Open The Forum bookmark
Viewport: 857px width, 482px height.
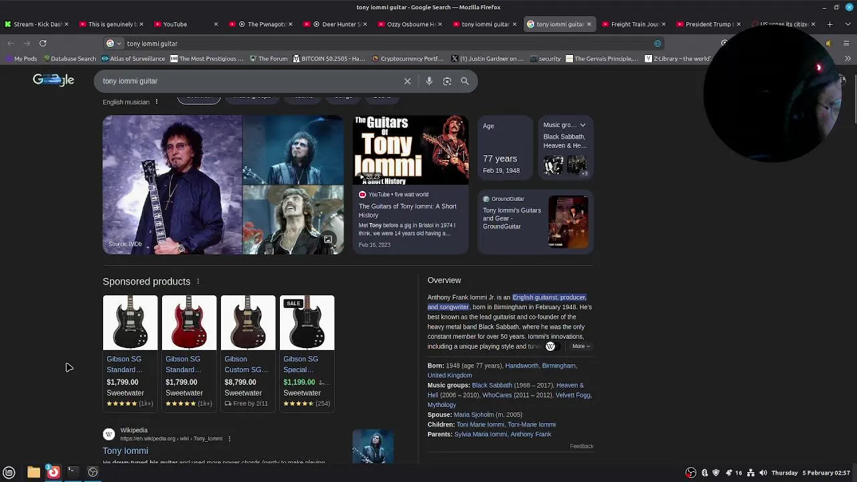(268, 59)
